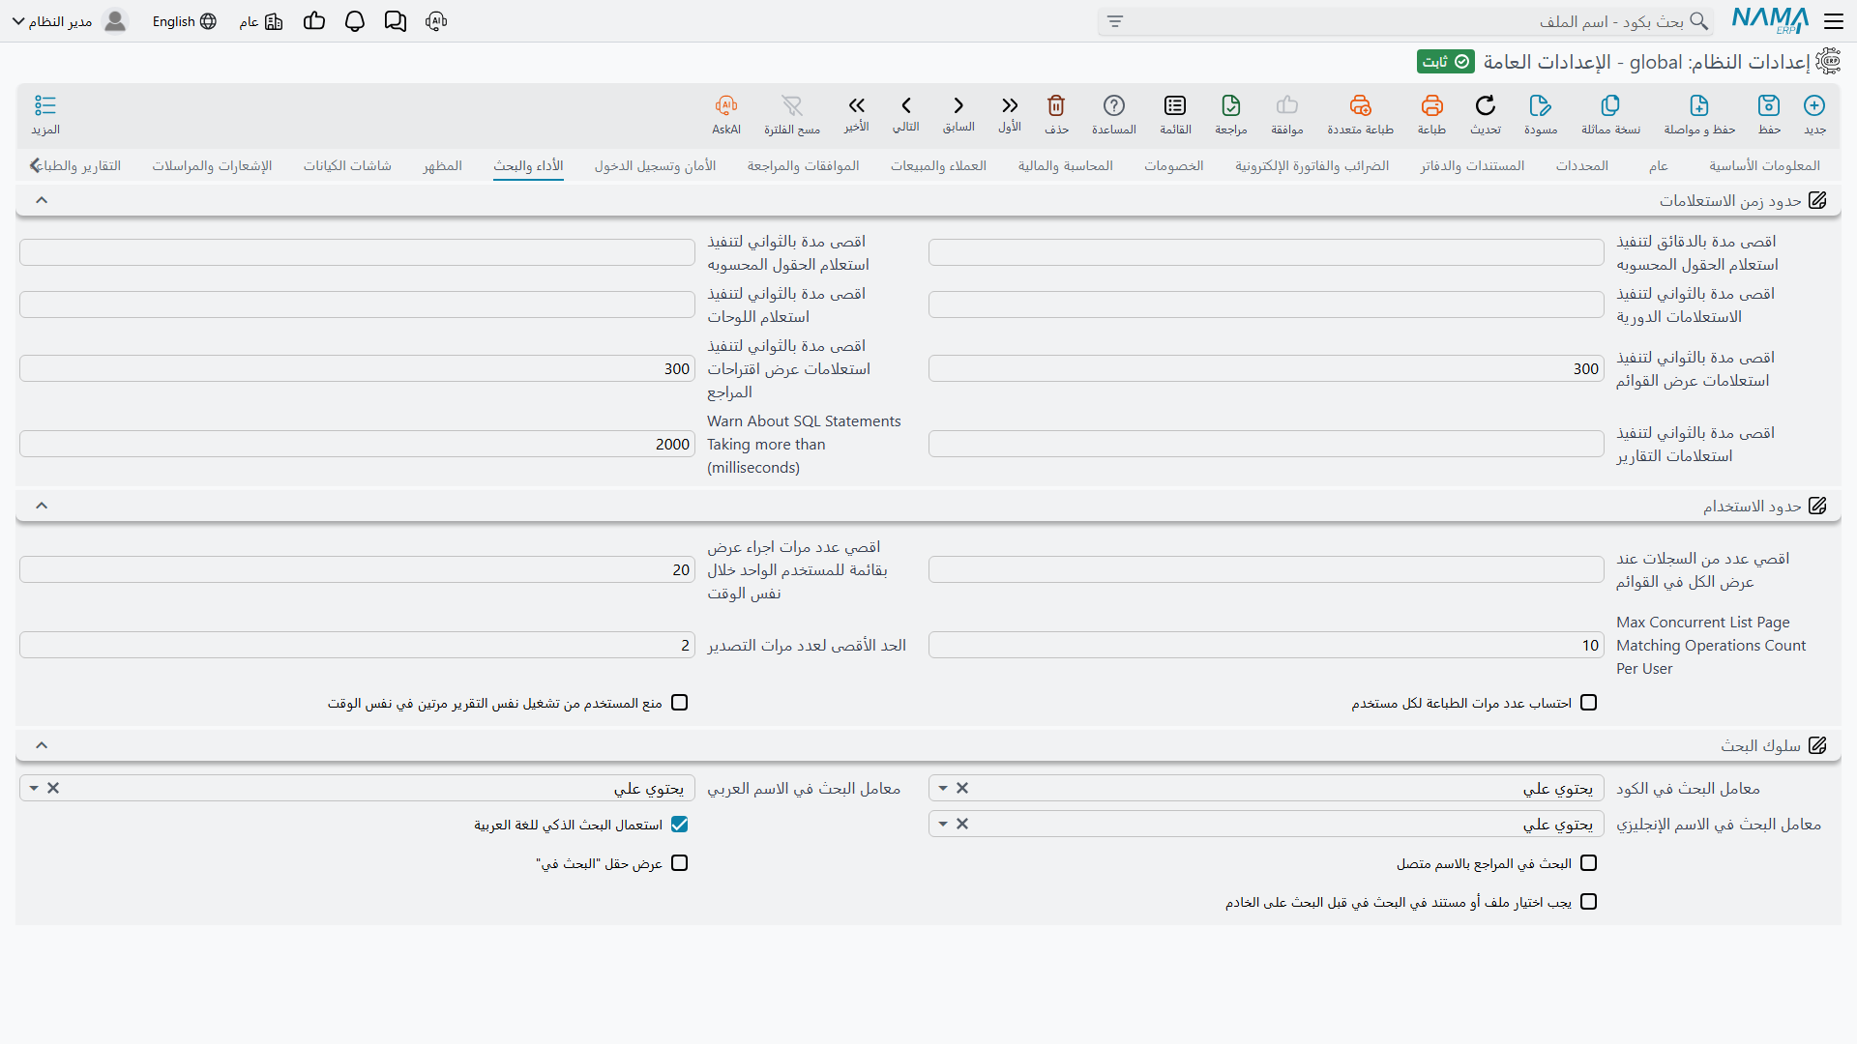Switch to المحددات tab

point(1581,165)
